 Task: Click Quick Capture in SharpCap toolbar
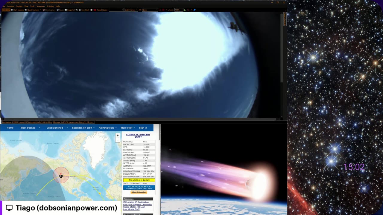[x=32, y=10]
